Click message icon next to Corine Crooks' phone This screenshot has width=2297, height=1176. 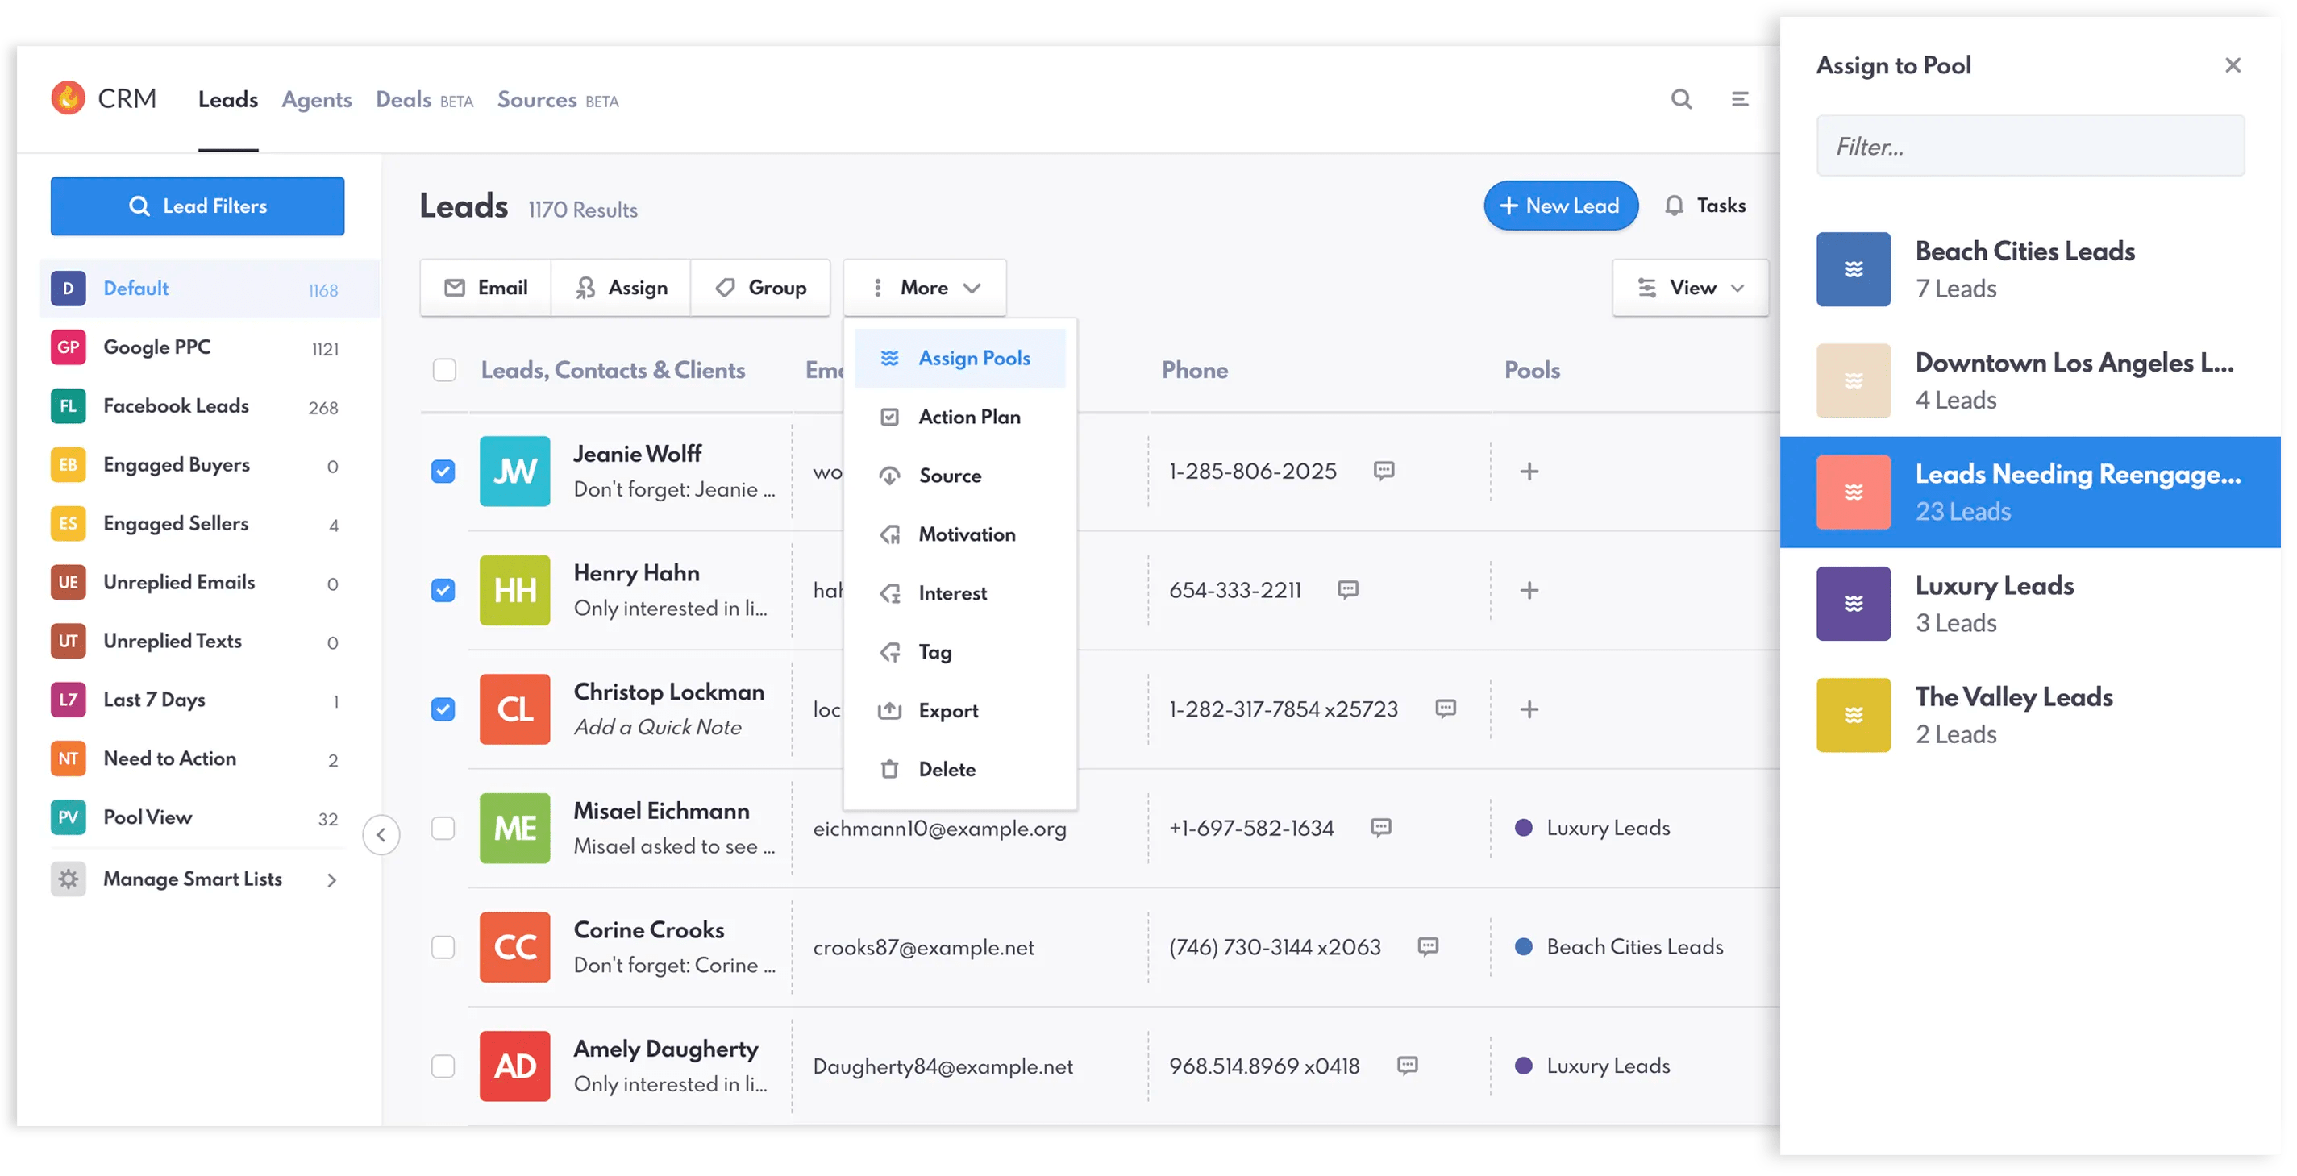click(x=1428, y=946)
